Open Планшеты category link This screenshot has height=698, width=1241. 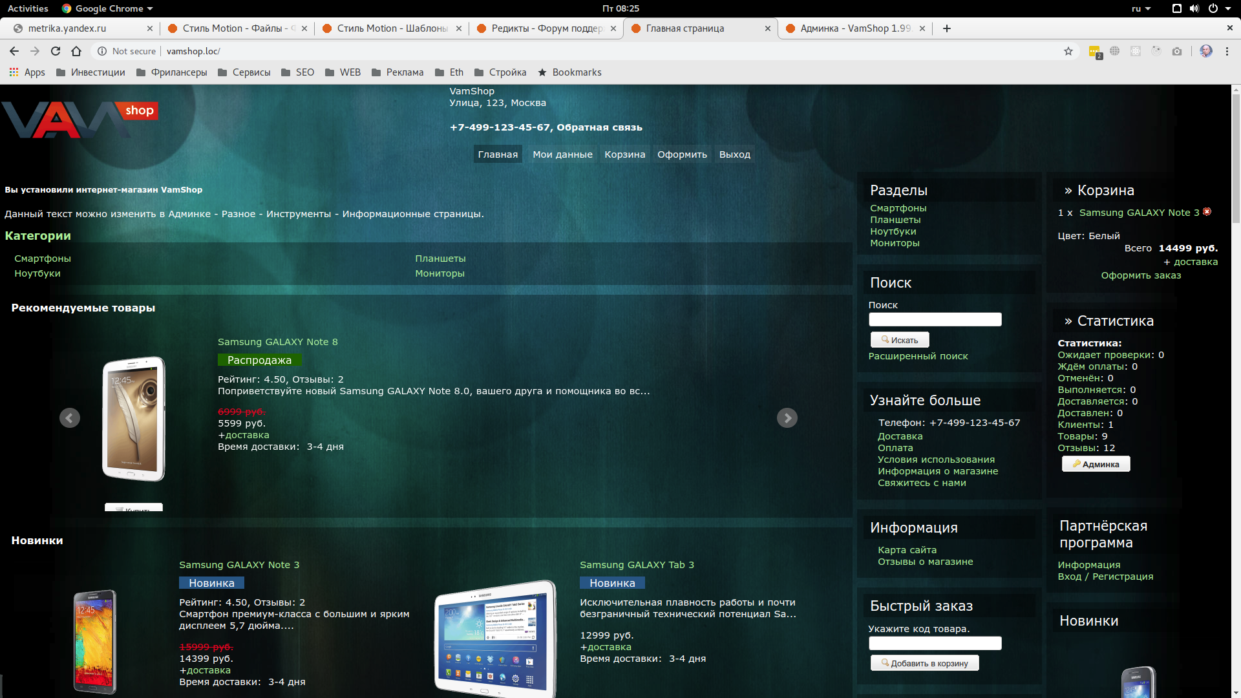pos(440,259)
